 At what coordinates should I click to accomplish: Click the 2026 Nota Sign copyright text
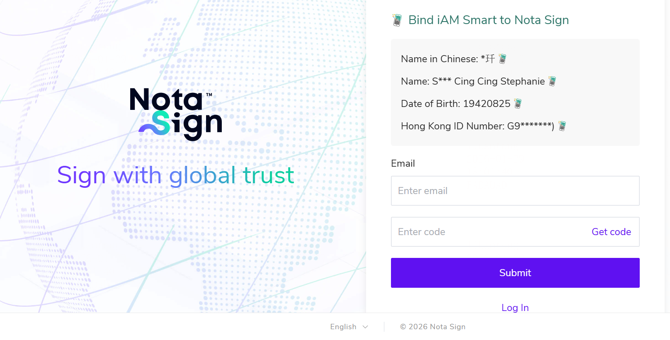(433, 327)
